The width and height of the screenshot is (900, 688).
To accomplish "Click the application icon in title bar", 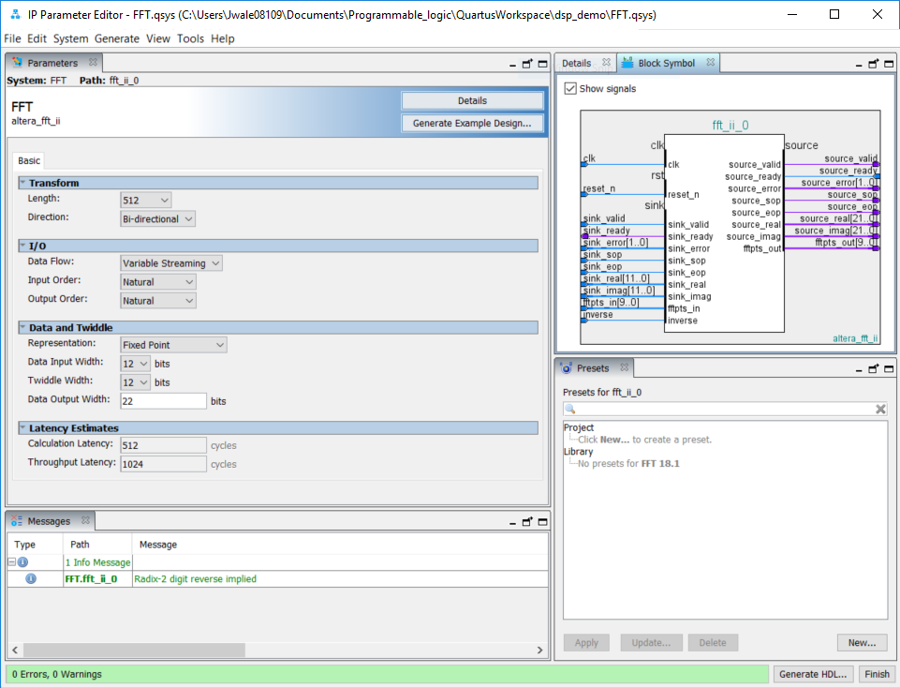I will click(x=16, y=14).
